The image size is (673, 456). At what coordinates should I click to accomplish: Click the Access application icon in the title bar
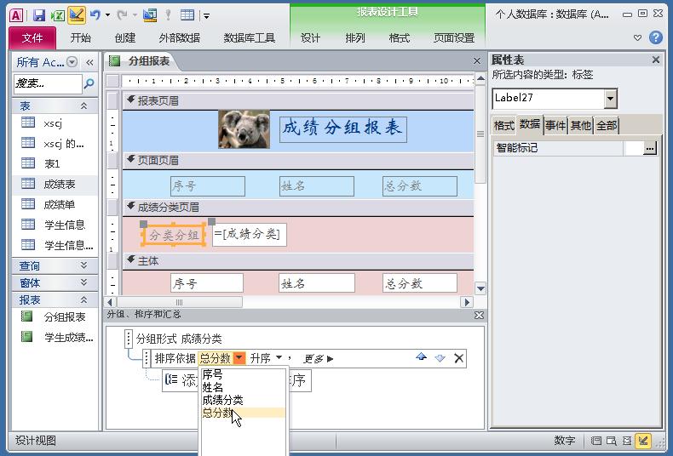pyautogui.click(x=16, y=16)
